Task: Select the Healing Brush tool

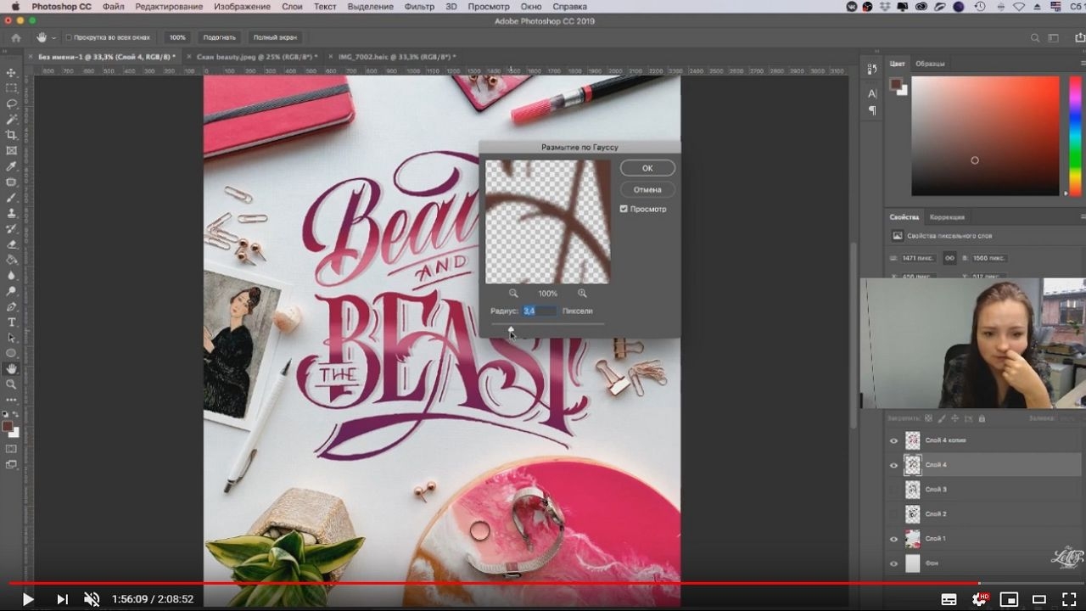Action: [x=11, y=182]
